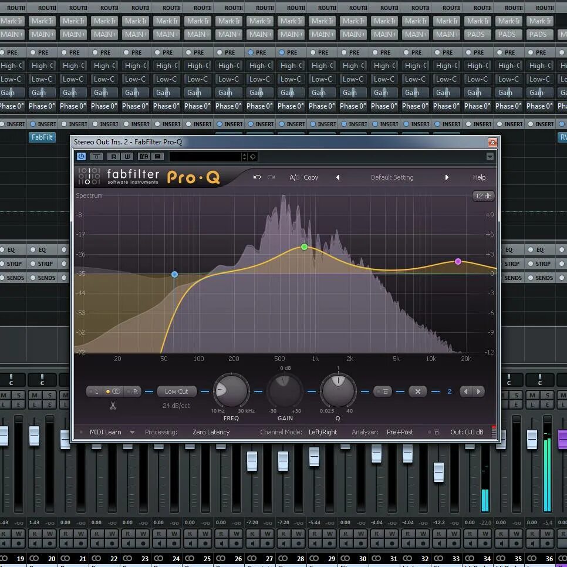Image resolution: width=567 pixels, height=567 pixels.
Task: Click the second button in plugin header toolbar
Action: pos(96,156)
